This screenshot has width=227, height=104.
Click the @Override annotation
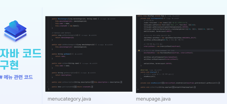(144, 70)
